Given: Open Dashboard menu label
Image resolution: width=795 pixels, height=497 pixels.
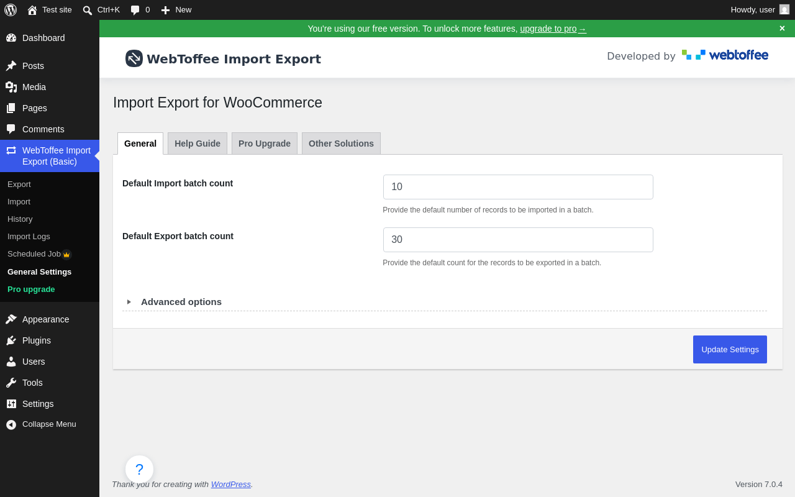Looking at the screenshot, I should [43, 38].
